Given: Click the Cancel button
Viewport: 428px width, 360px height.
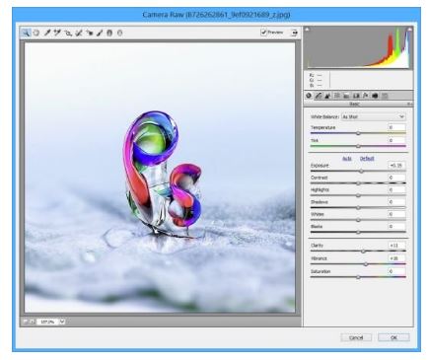Looking at the screenshot, I should pos(356,337).
